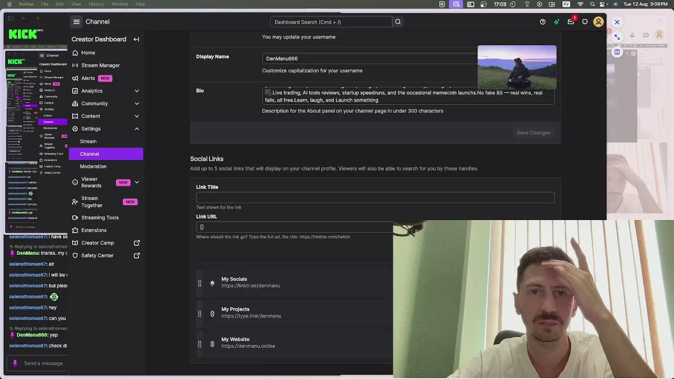The image size is (674, 379).
Task: Click the green sparkle icon in header
Action: pos(557,22)
